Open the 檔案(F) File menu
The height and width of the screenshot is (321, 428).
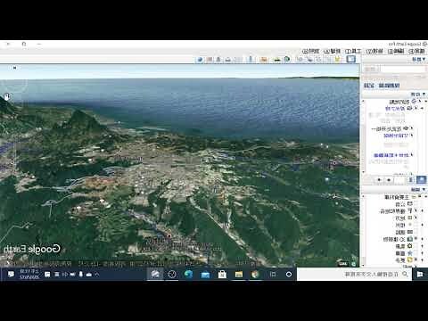[x=416, y=51]
